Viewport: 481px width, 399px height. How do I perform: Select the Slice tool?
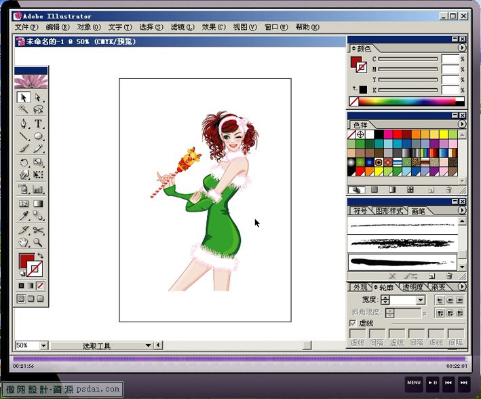23,230
